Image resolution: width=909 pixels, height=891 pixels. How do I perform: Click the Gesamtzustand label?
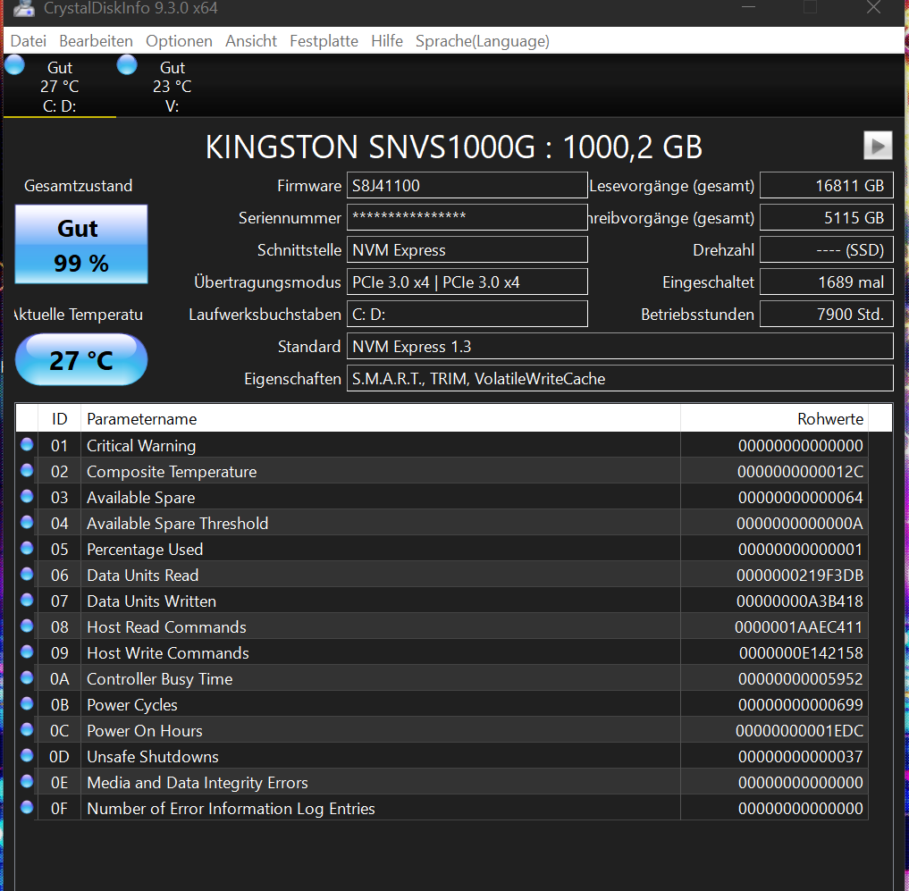point(79,186)
